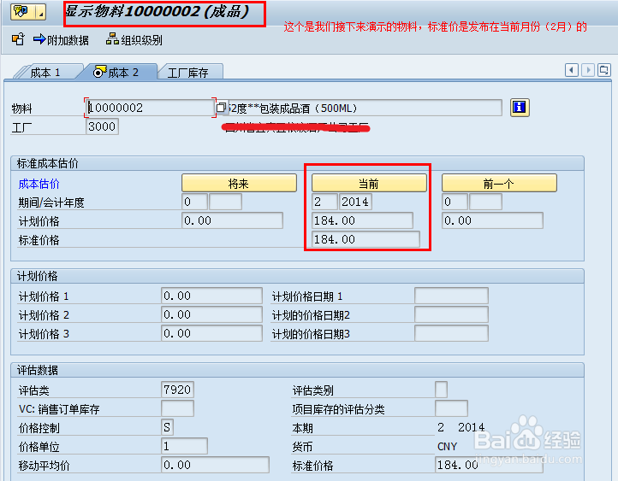Click the 移动平均价 0.00 field
The width and height of the screenshot is (618, 481).
pyautogui.click(x=215, y=465)
